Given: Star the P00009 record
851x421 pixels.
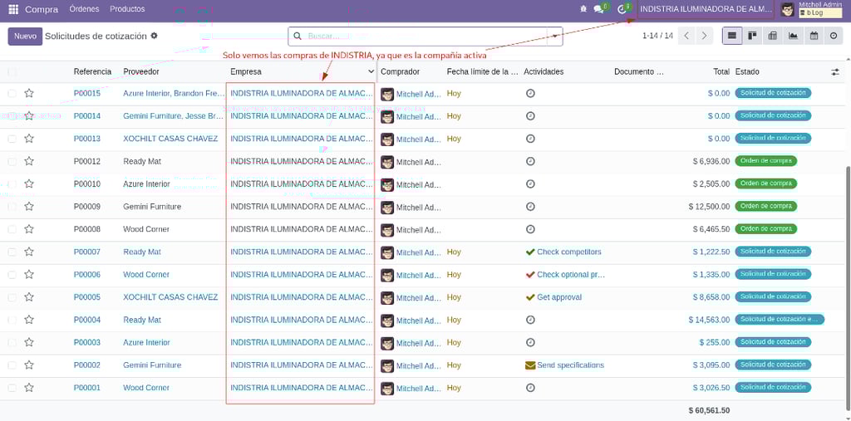Looking at the screenshot, I should [x=29, y=206].
